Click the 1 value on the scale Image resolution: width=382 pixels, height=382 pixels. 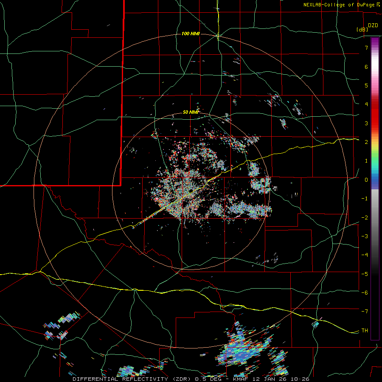tap(366, 161)
